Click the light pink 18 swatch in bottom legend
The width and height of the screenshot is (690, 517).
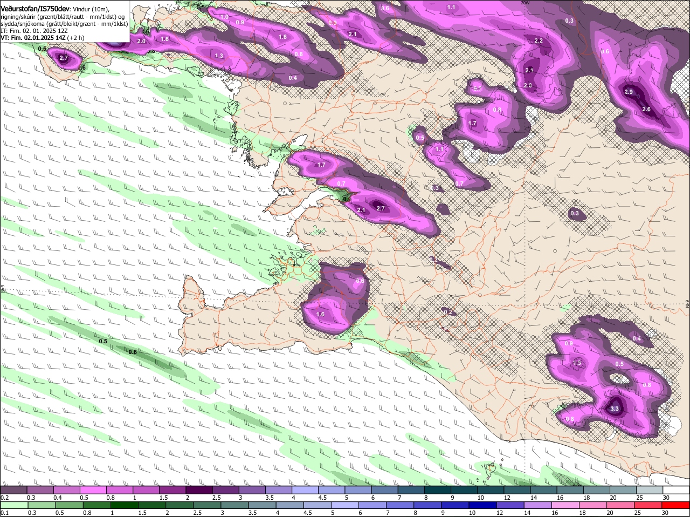click(593, 505)
